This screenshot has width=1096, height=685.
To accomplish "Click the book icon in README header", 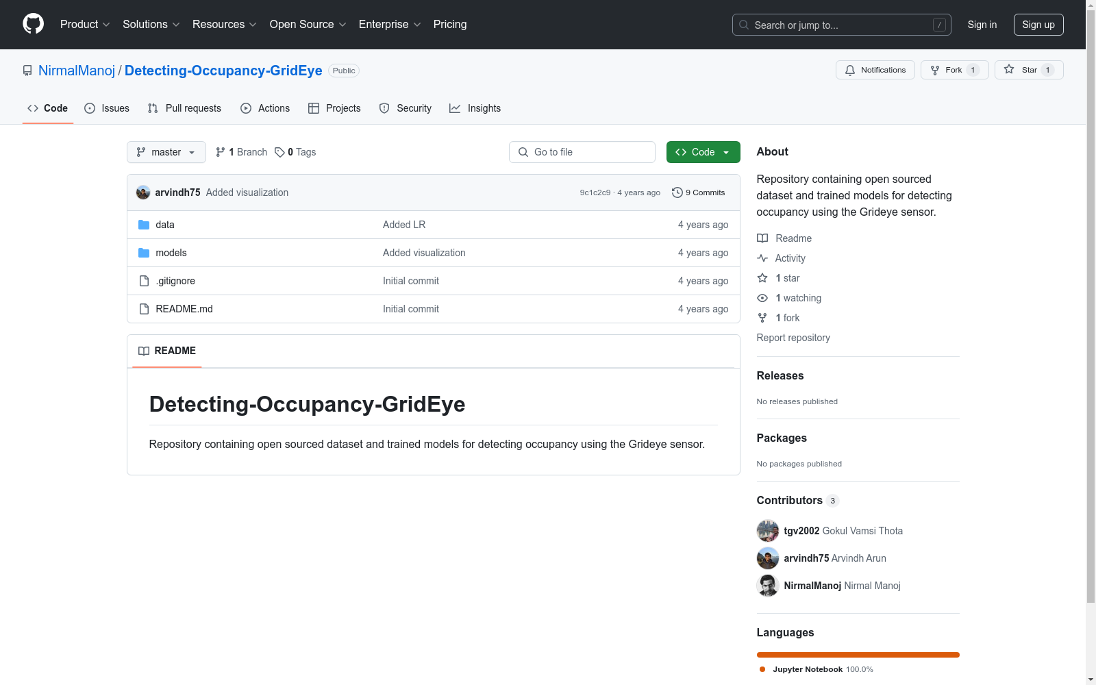I will [x=144, y=351].
